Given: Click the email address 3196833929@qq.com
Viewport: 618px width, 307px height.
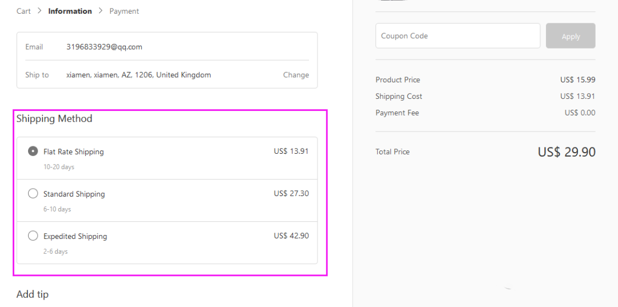Looking at the screenshot, I should point(104,47).
